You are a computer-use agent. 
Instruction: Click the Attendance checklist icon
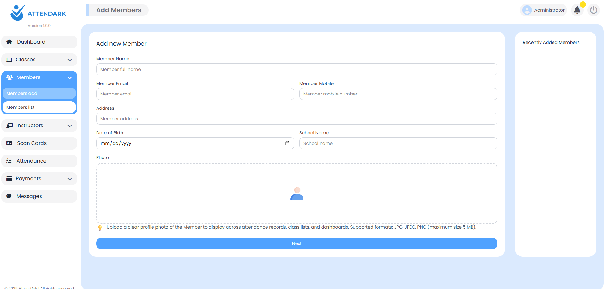coord(9,161)
